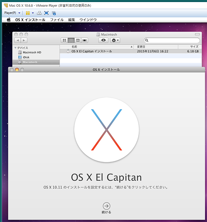Screen dimensions: 207x222
Task: Click the 2015年11月6日 16:22 modified date cell
Action: 153,51
